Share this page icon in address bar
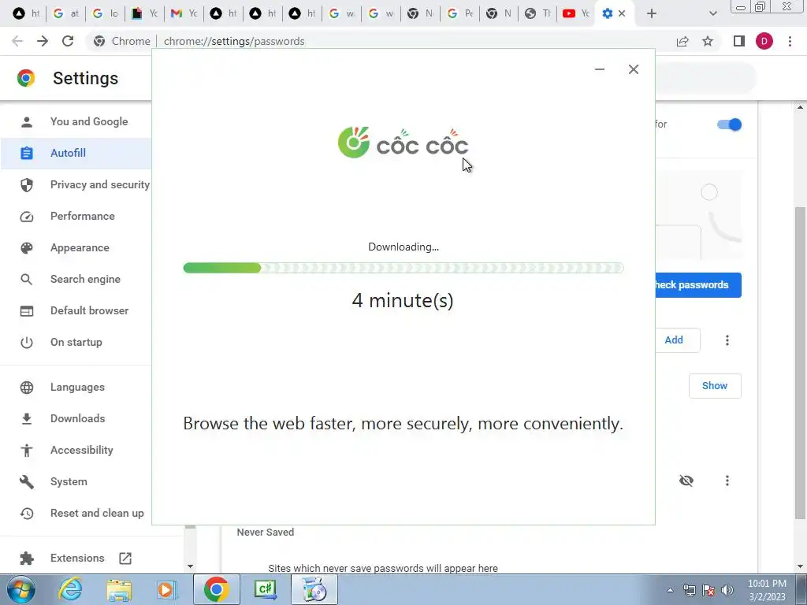This screenshot has height=605, width=807. [682, 41]
